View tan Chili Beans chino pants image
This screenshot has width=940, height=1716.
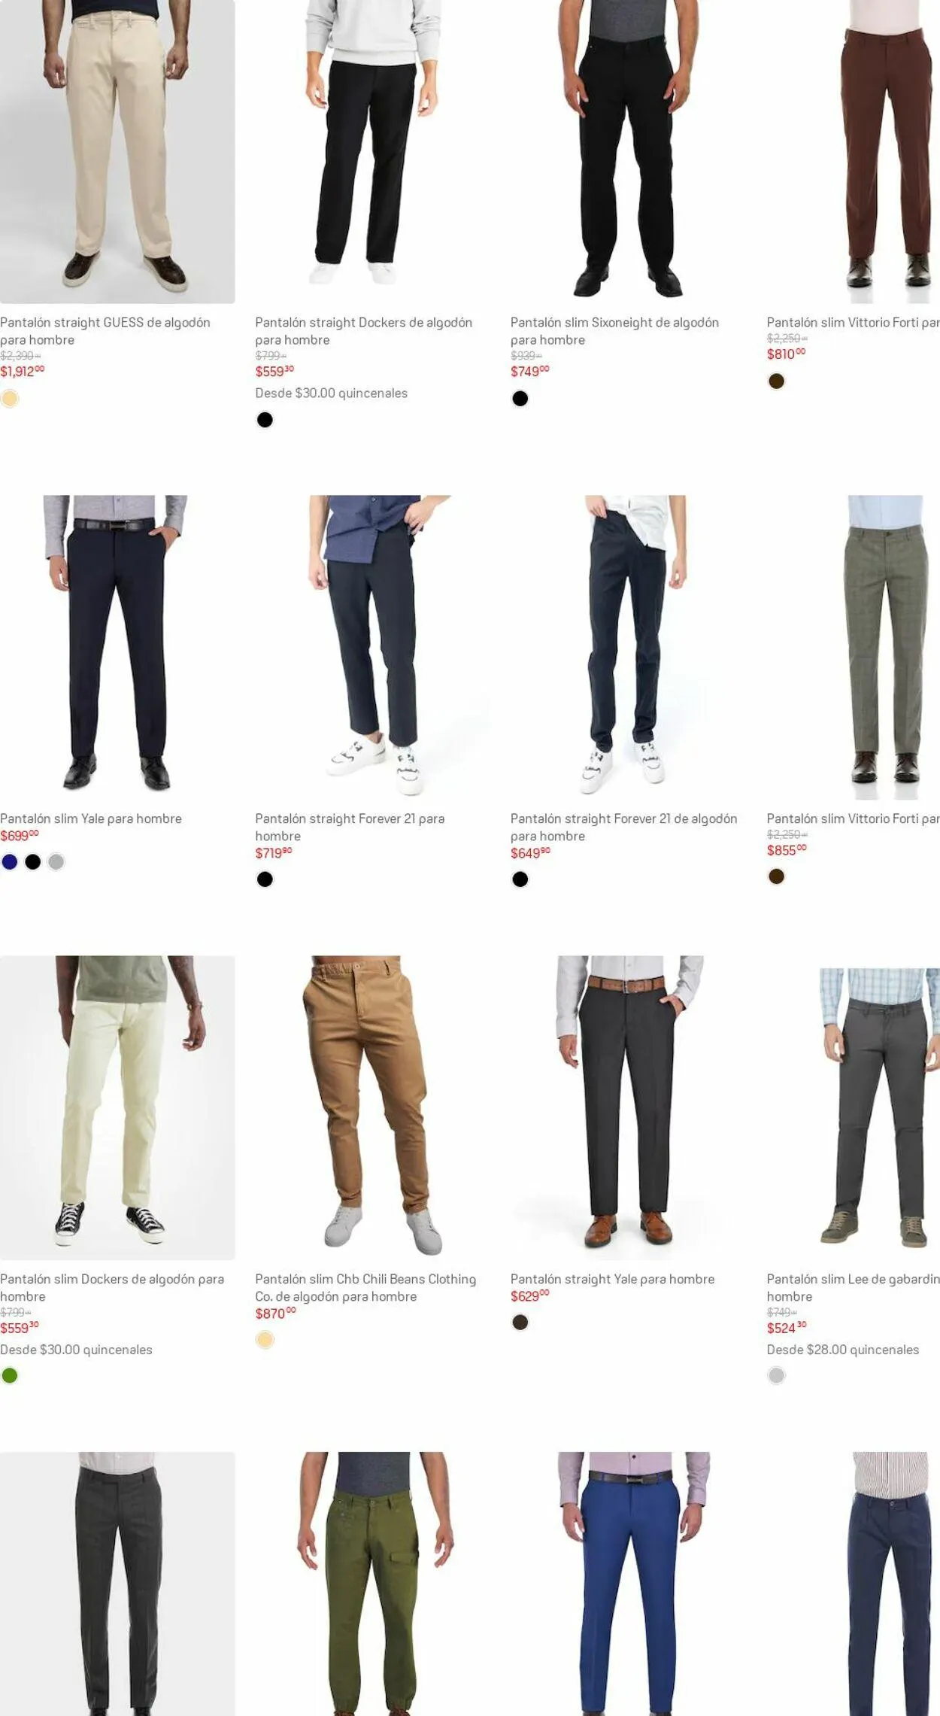pos(372,1107)
